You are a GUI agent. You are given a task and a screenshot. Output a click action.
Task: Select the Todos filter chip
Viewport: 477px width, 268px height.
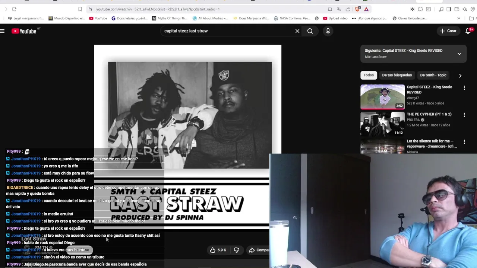[369, 75]
